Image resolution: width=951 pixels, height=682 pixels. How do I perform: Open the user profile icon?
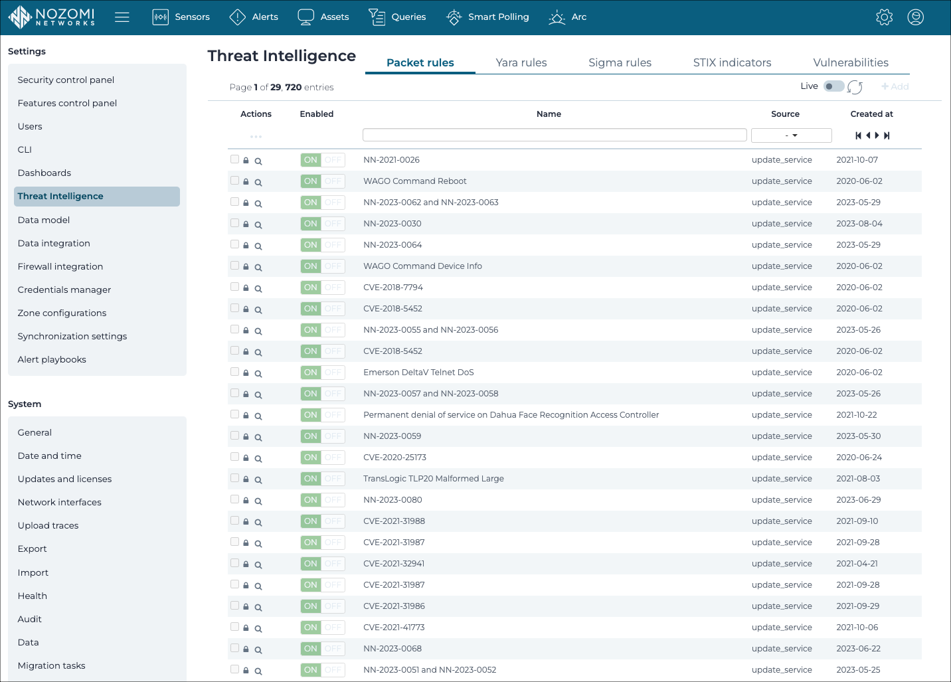click(916, 17)
